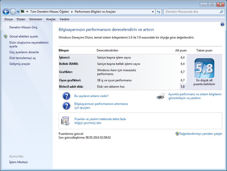Open recent pages dropdown next to nav arrows
This screenshot has width=227, height=171.
(x=18, y=12)
